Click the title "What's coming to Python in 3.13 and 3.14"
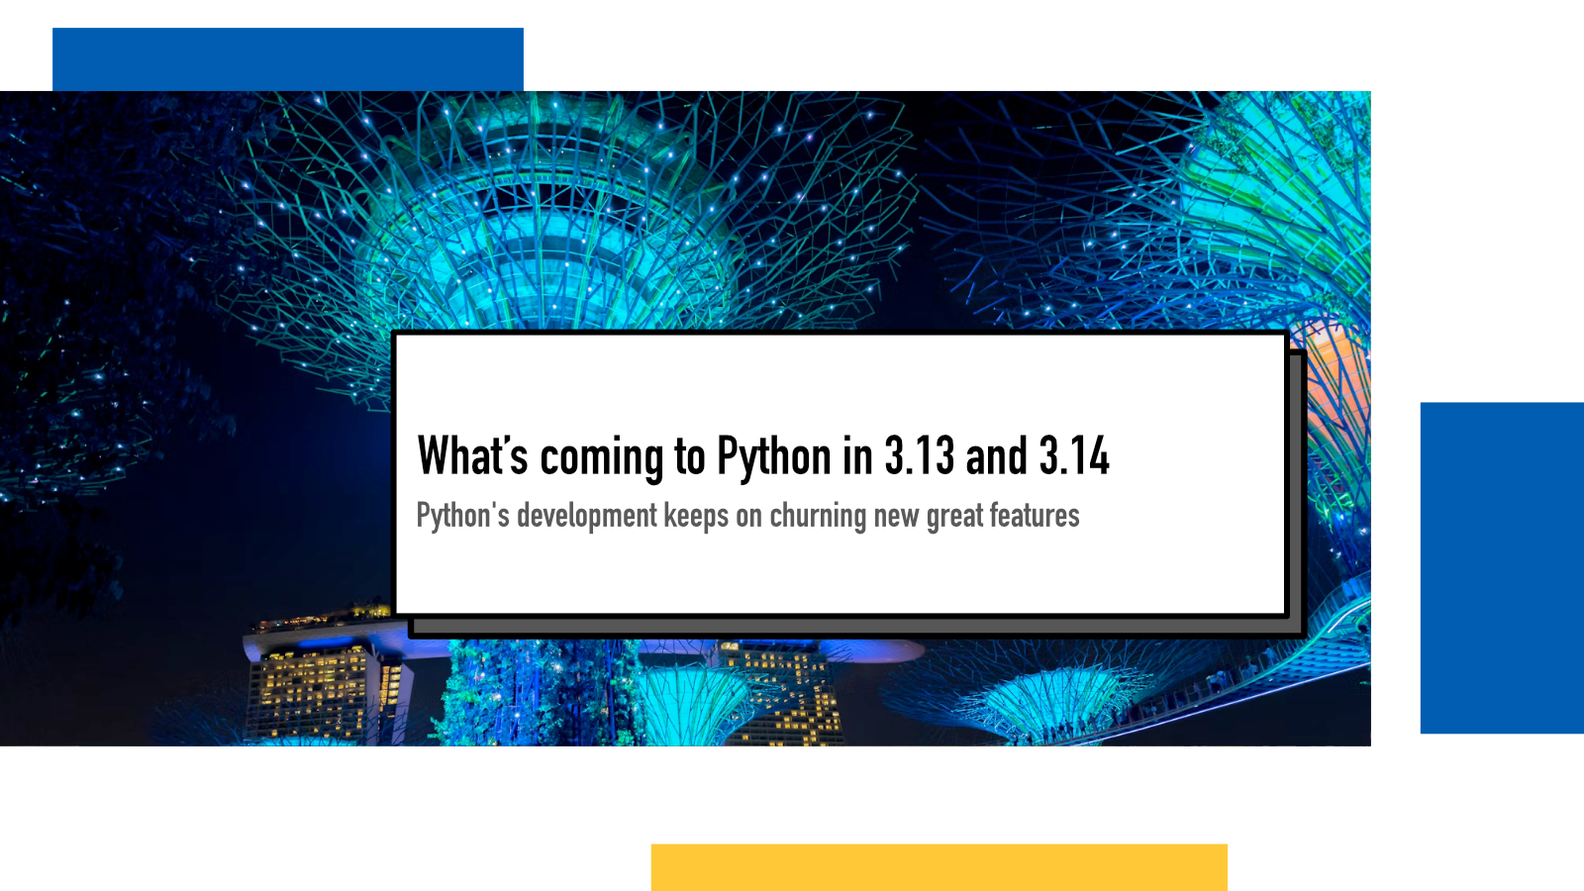The width and height of the screenshot is (1584, 891). coord(763,456)
